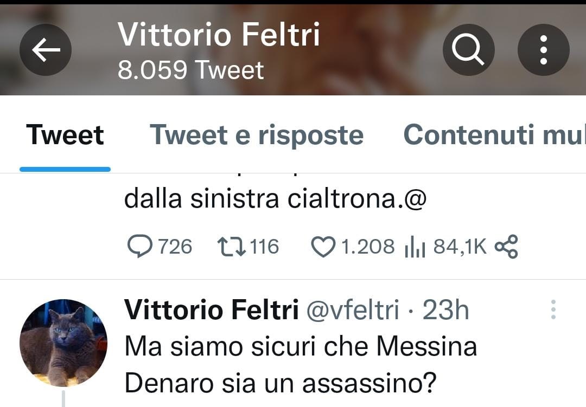Image resolution: width=586 pixels, height=407 pixels.
Task: Open the Messina Denaro tweet's three-dot menu
Action: pos(553,310)
